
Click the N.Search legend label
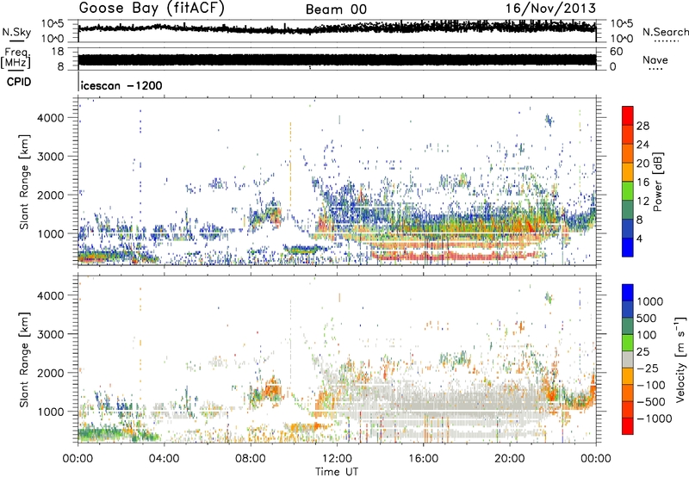click(665, 32)
